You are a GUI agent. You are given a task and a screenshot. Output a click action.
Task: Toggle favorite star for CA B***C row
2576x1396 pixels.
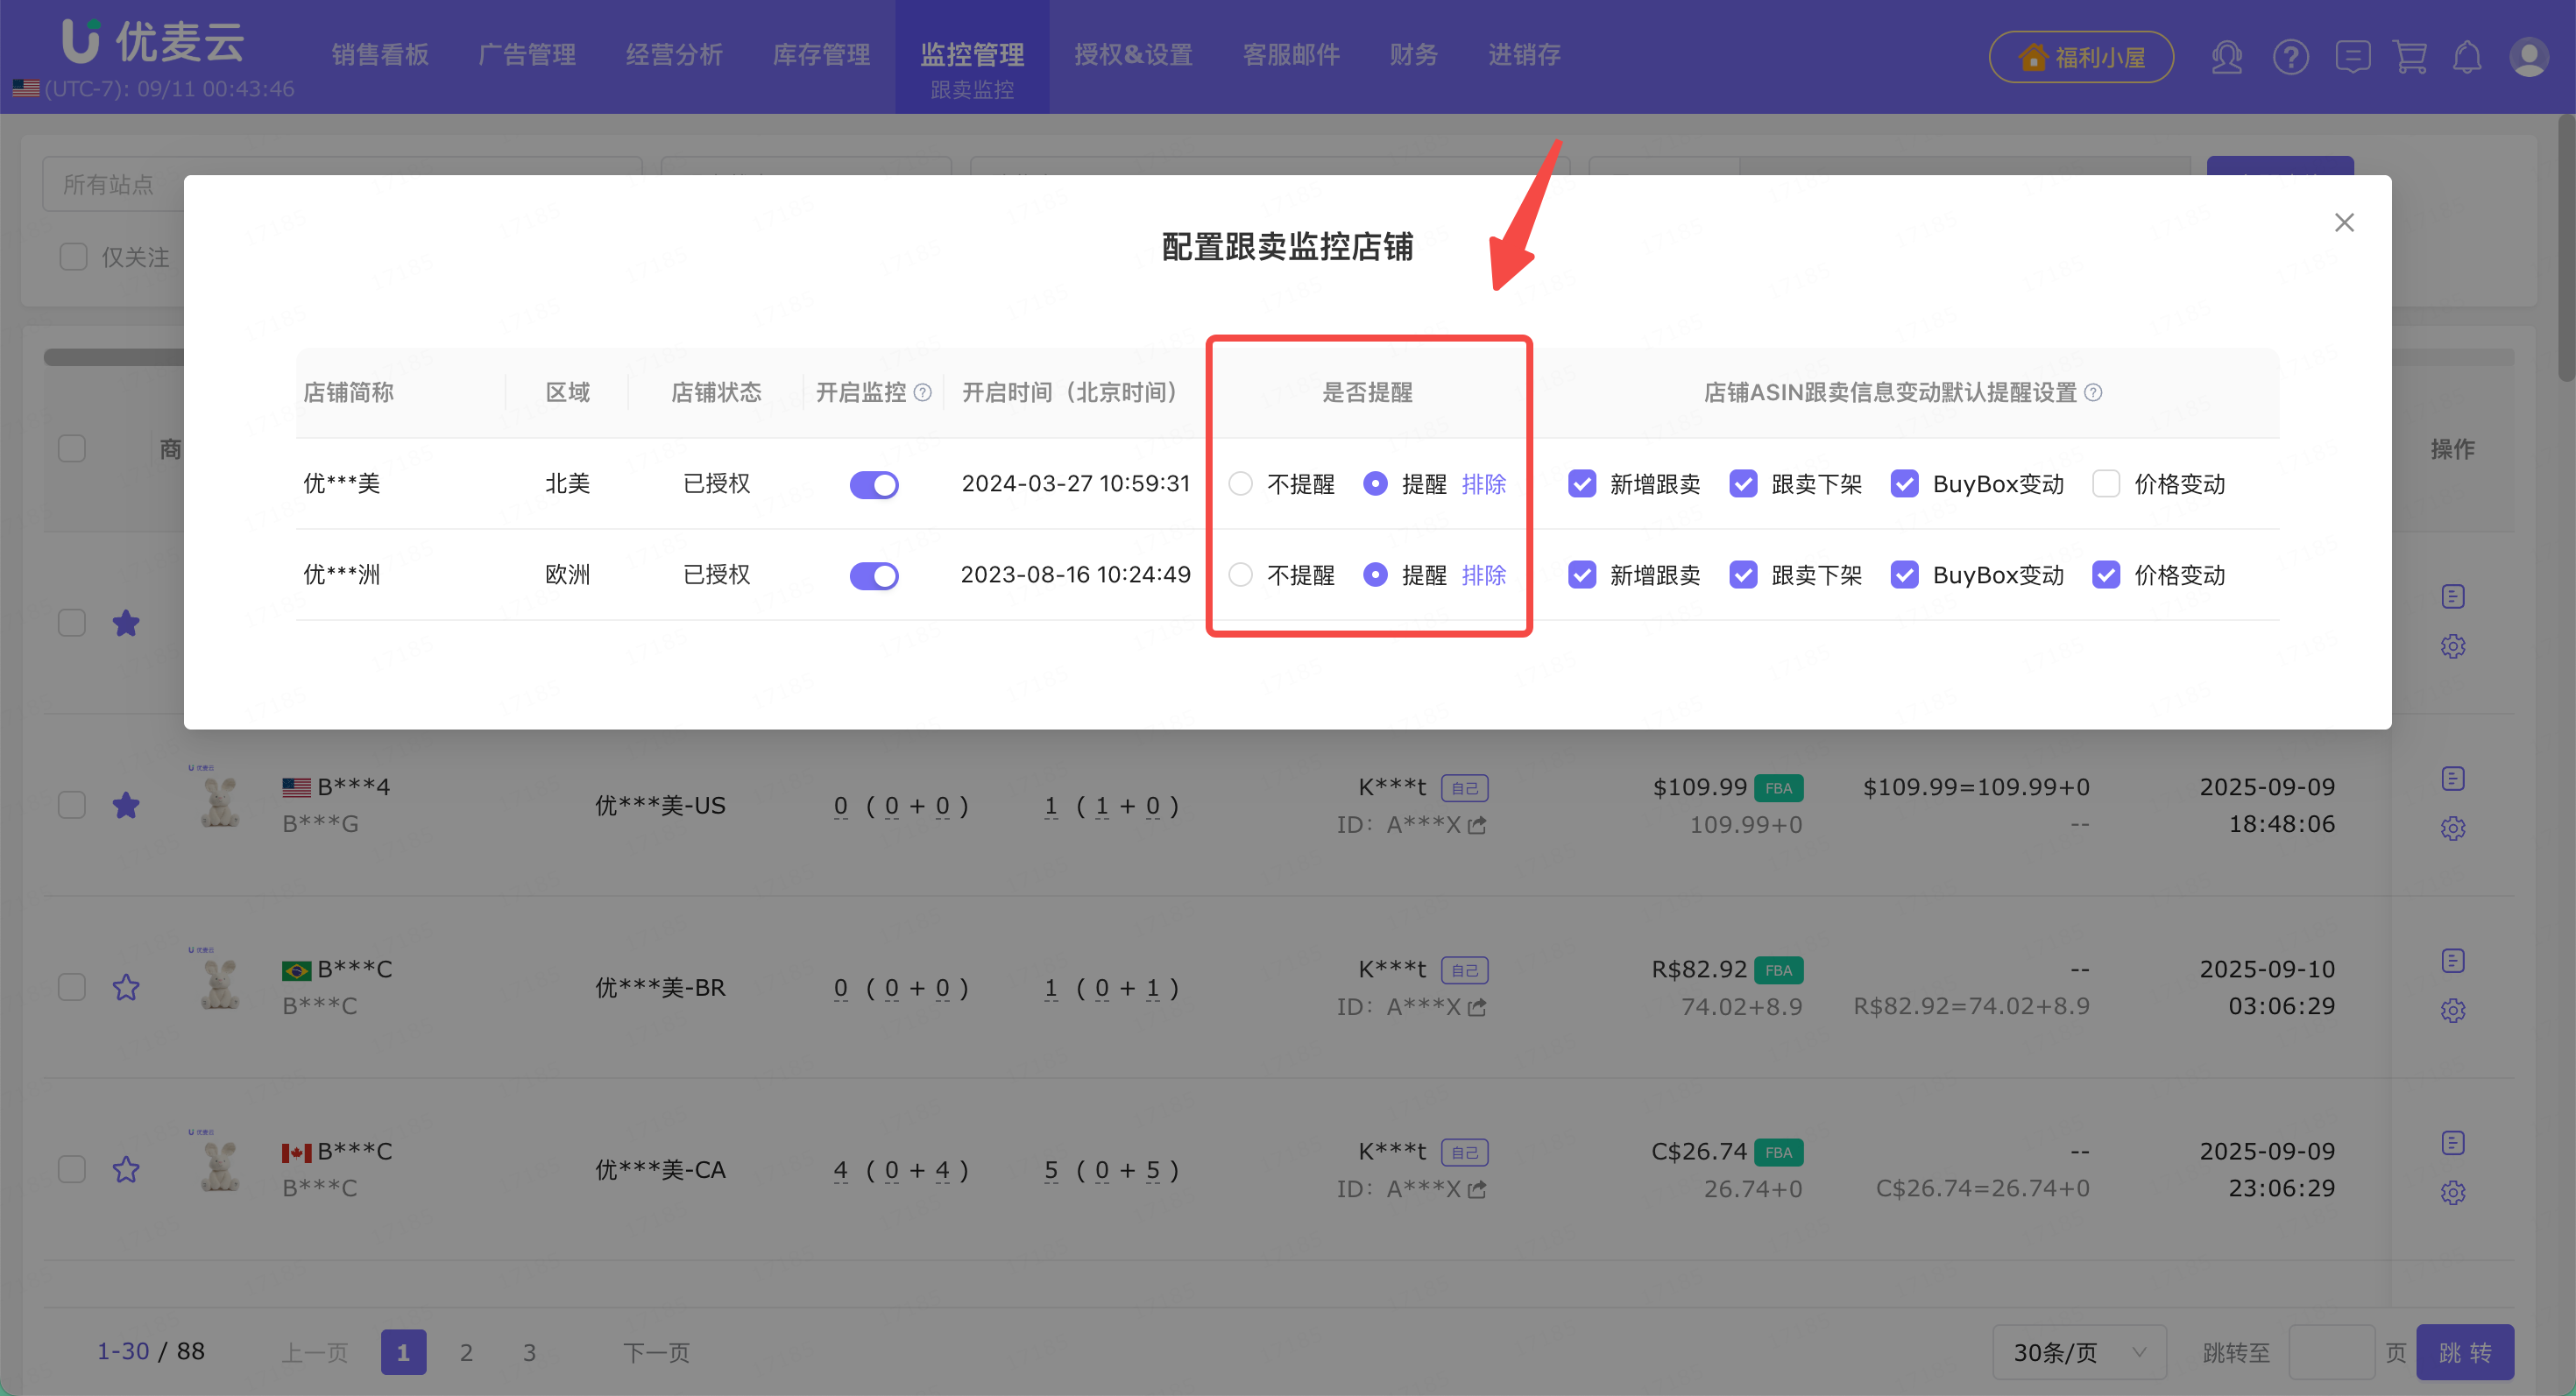tap(126, 1169)
